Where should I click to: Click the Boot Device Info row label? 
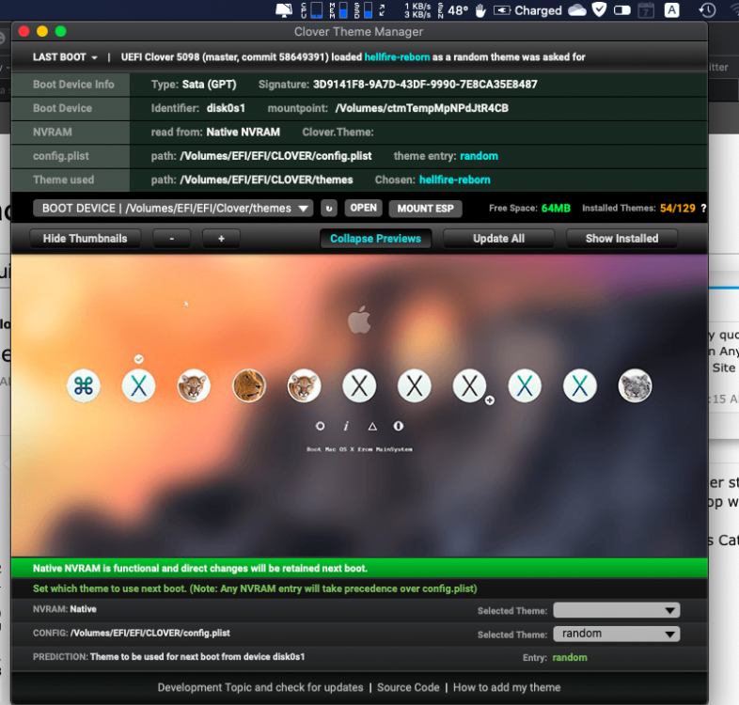[x=73, y=85]
